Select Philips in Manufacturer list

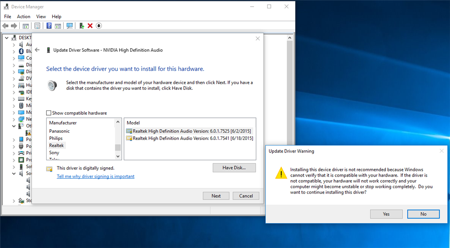pyautogui.click(x=56, y=138)
